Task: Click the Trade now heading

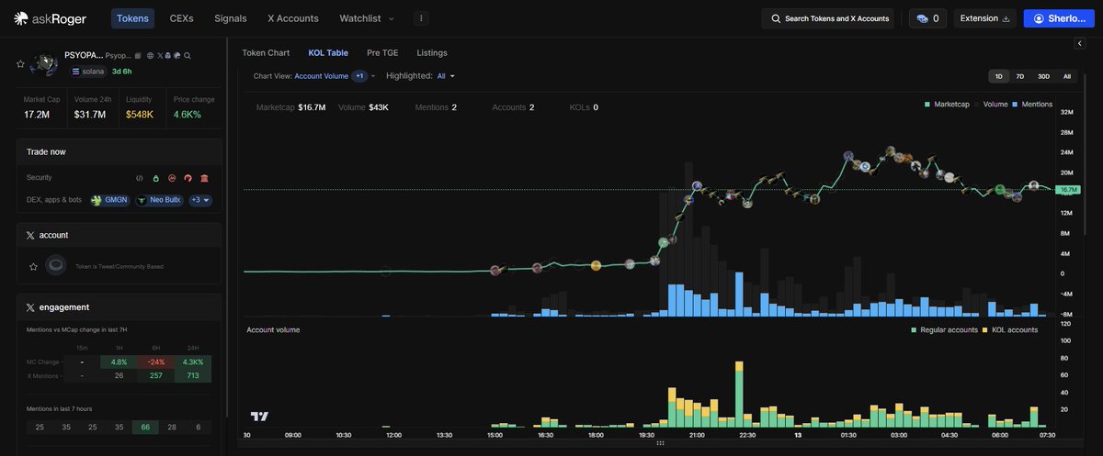Action: point(46,151)
